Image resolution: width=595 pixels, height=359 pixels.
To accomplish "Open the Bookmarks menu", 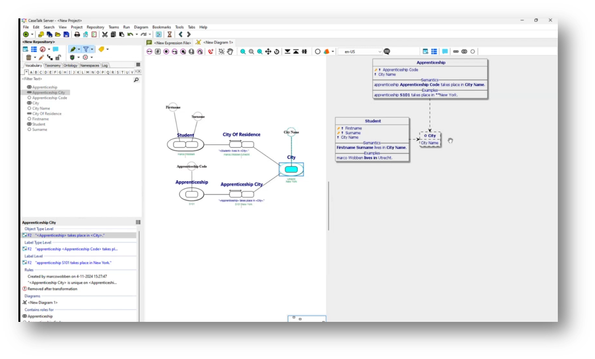I will pyautogui.click(x=162, y=27).
